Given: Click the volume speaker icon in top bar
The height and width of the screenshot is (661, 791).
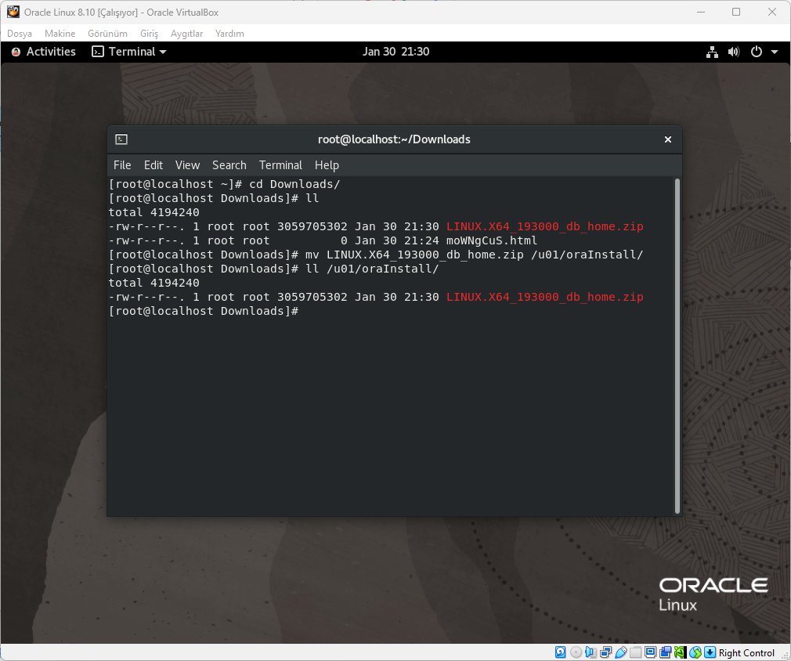Looking at the screenshot, I should tap(734, 52).
